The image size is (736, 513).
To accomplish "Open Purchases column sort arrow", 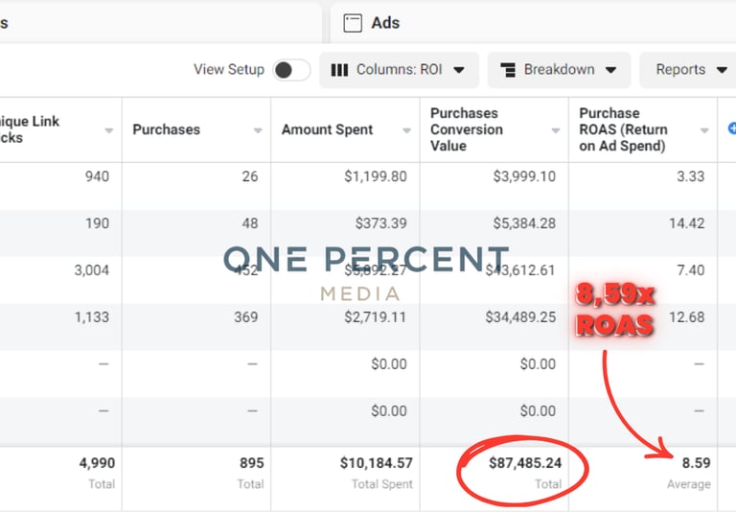I will (258, 130).
